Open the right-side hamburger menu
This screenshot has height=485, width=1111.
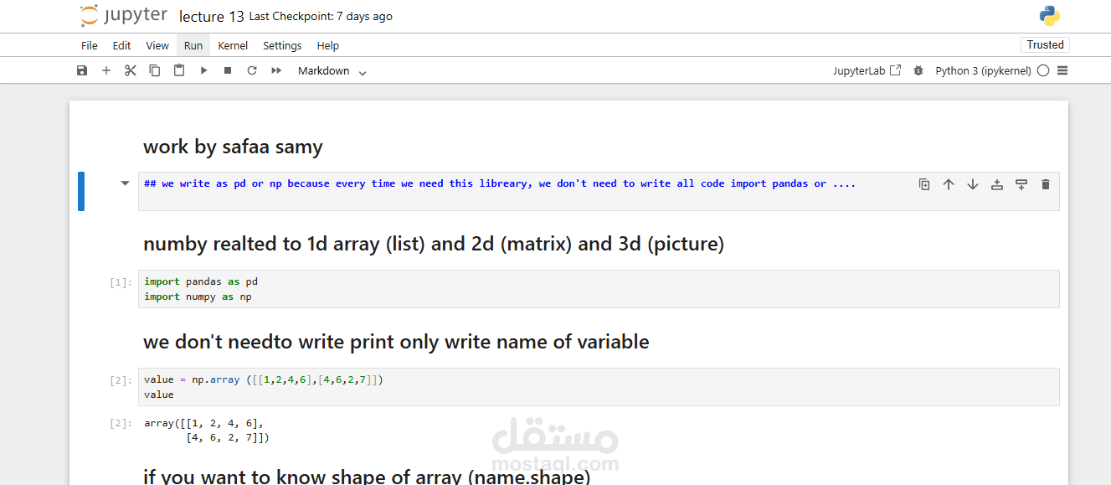pyautogui.click(x=1062, y=71)
